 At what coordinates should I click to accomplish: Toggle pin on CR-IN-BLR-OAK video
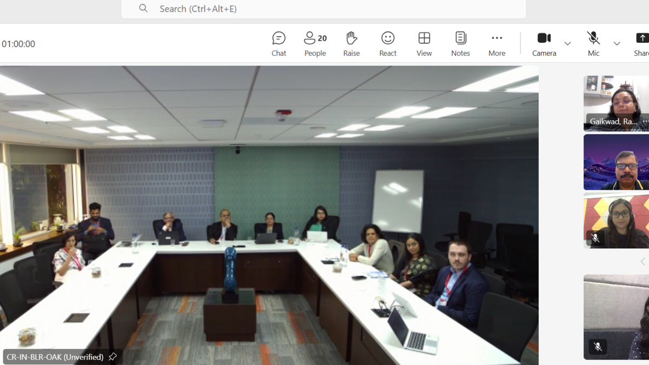coord(112,357)
